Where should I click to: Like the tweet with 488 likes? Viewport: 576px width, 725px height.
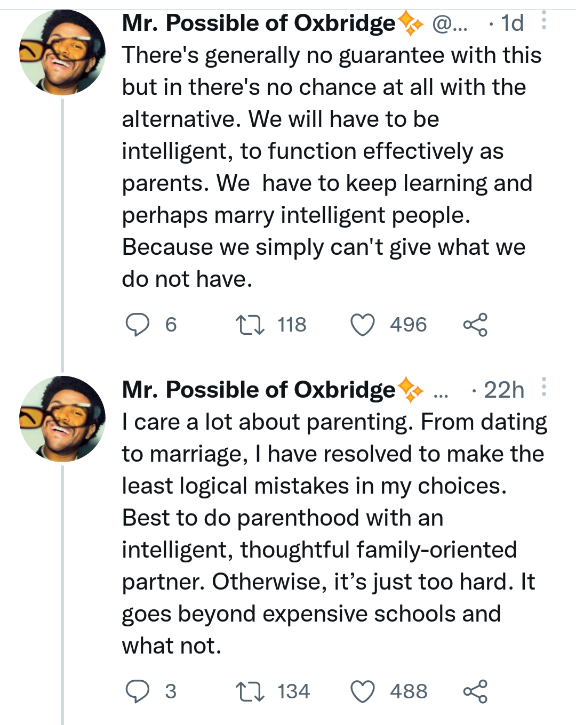click(363, 691)
